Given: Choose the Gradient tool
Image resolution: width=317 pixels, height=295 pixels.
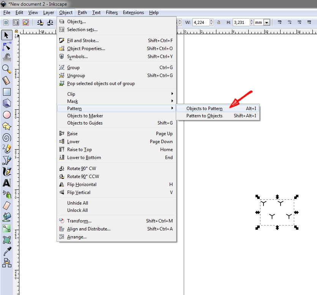Looking at the screenshot, I should coord(7,229).
